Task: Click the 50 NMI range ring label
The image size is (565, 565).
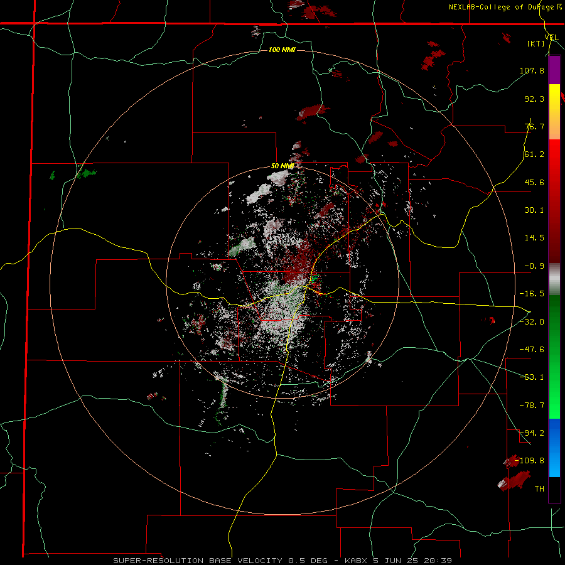Action: point(282,166)
